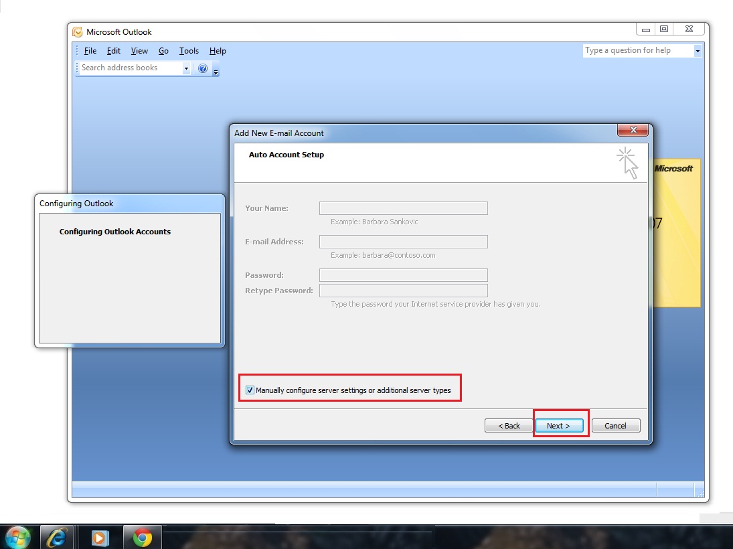
Task: Click the Configuring Outlook window title
Action: click(x=76, y=204)
